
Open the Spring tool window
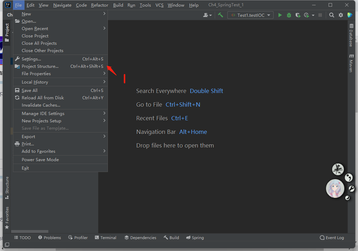tap(195, 237)
